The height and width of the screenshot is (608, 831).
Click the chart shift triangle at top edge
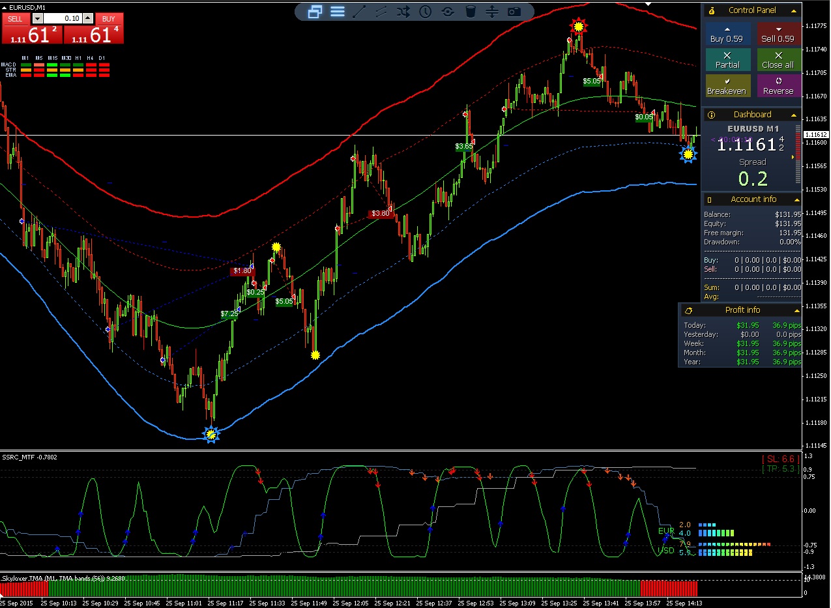[x=648, y=3]
